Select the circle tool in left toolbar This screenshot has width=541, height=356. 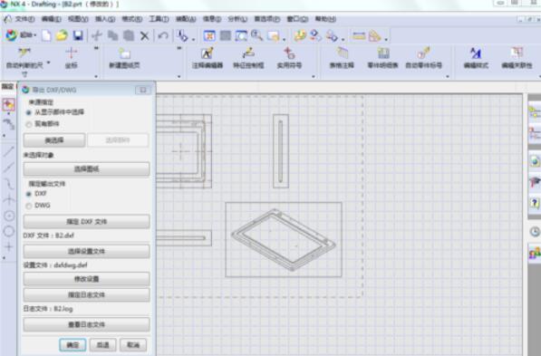coord(9,231)
